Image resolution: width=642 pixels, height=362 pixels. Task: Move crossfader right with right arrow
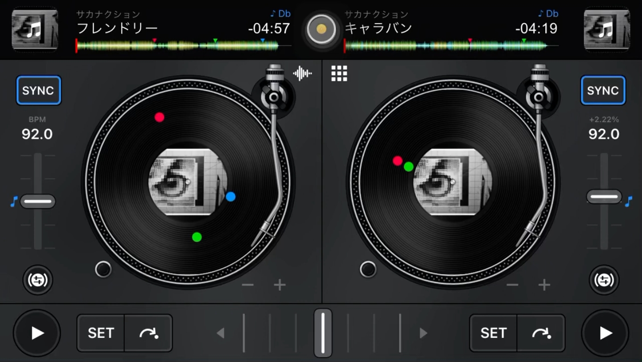424,333
